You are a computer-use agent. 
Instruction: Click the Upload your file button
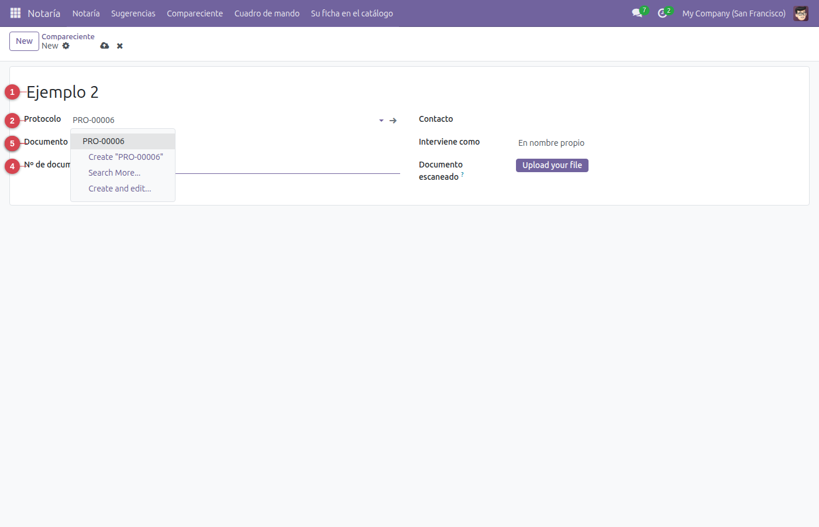click(x=552, y=165)
